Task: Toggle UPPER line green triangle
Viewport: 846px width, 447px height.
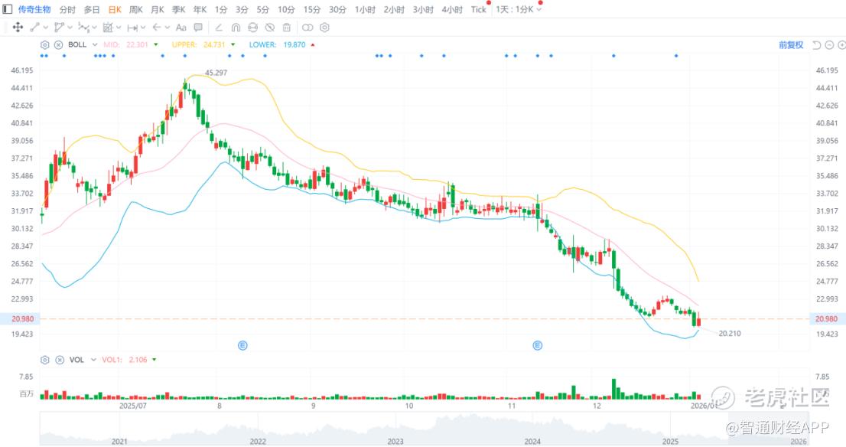Action: point(233,45)
